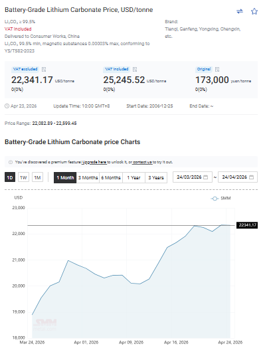Click the Delivered to Consumer Works, China text
The width and height of the screenshot is (267, 350).
[x=43, y=37]
